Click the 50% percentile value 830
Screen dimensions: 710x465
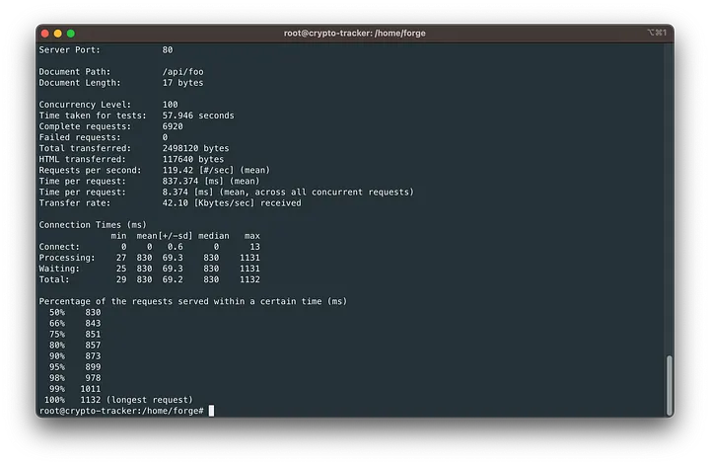[x=93, y=312]
